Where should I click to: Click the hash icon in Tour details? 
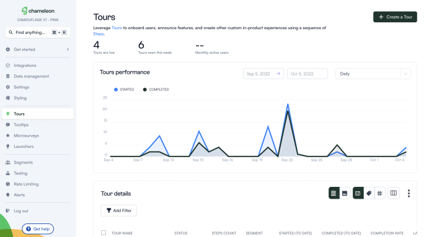[x=379, y=193]
